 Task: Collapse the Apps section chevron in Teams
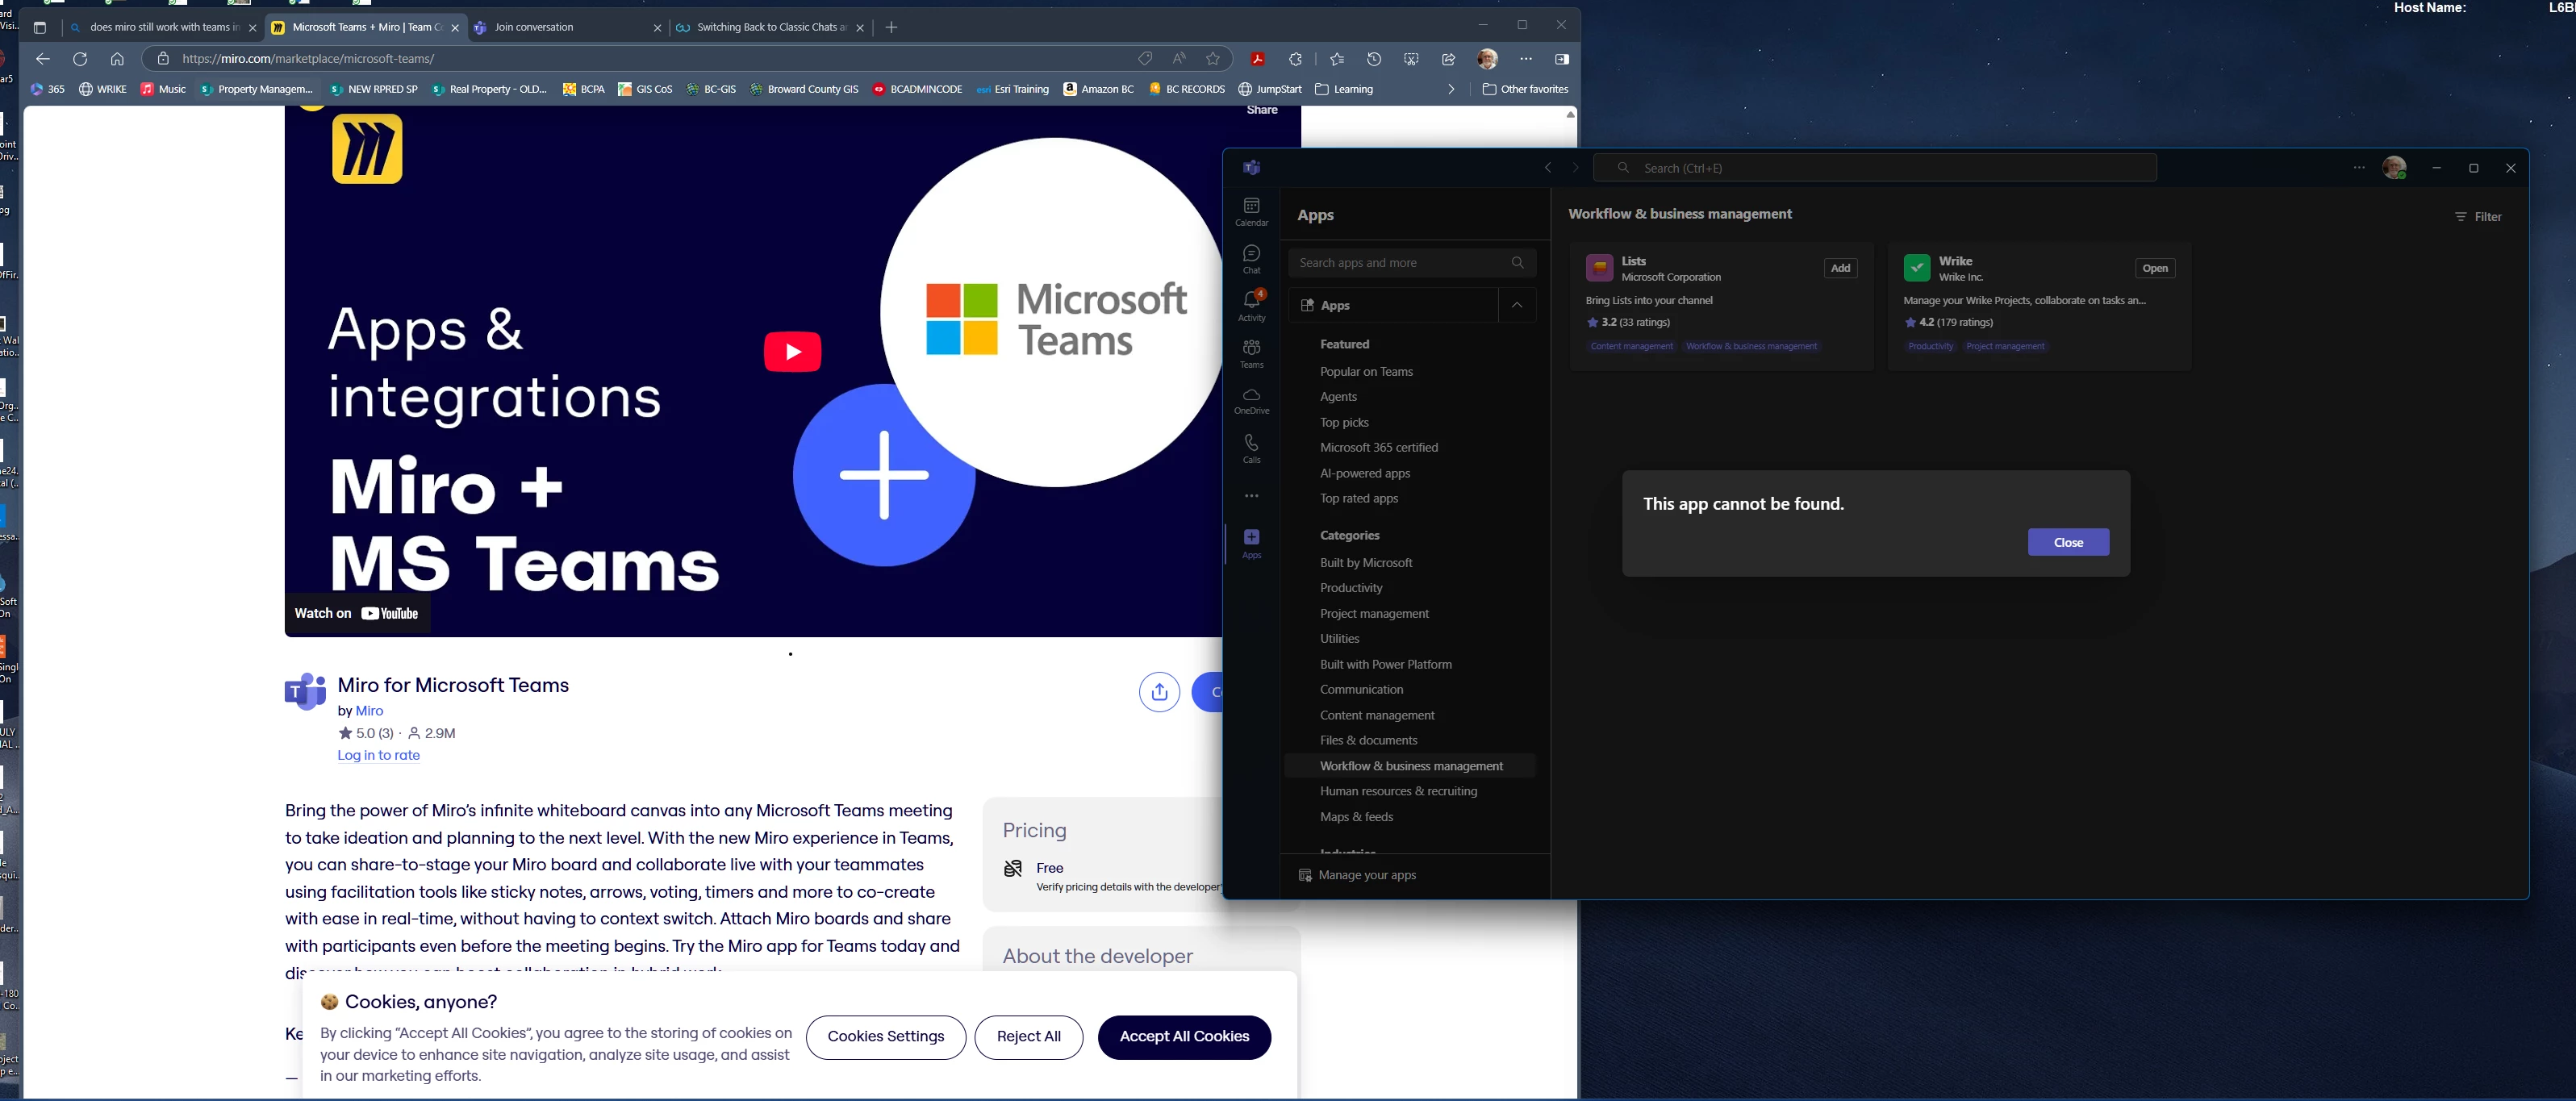coord(1517,305)
